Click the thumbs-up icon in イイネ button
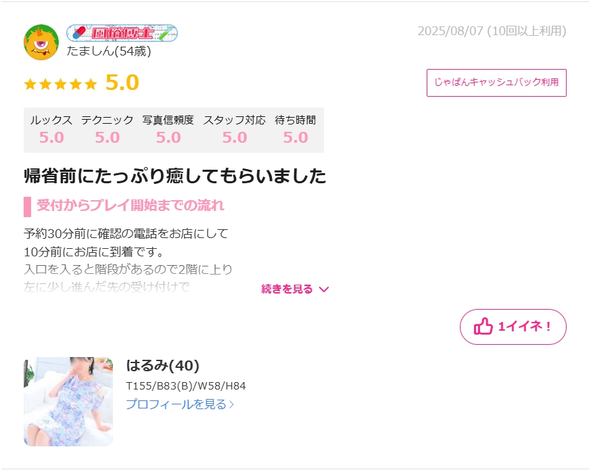The width and height of the screenshot is (589, 470). click(483, 326)
